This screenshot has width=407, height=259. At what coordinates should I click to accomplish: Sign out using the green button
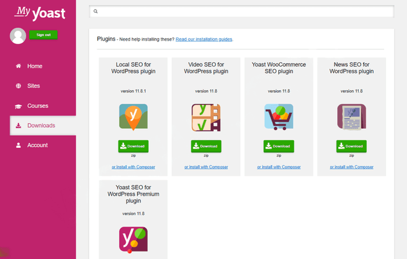click(x=43, y=35)
